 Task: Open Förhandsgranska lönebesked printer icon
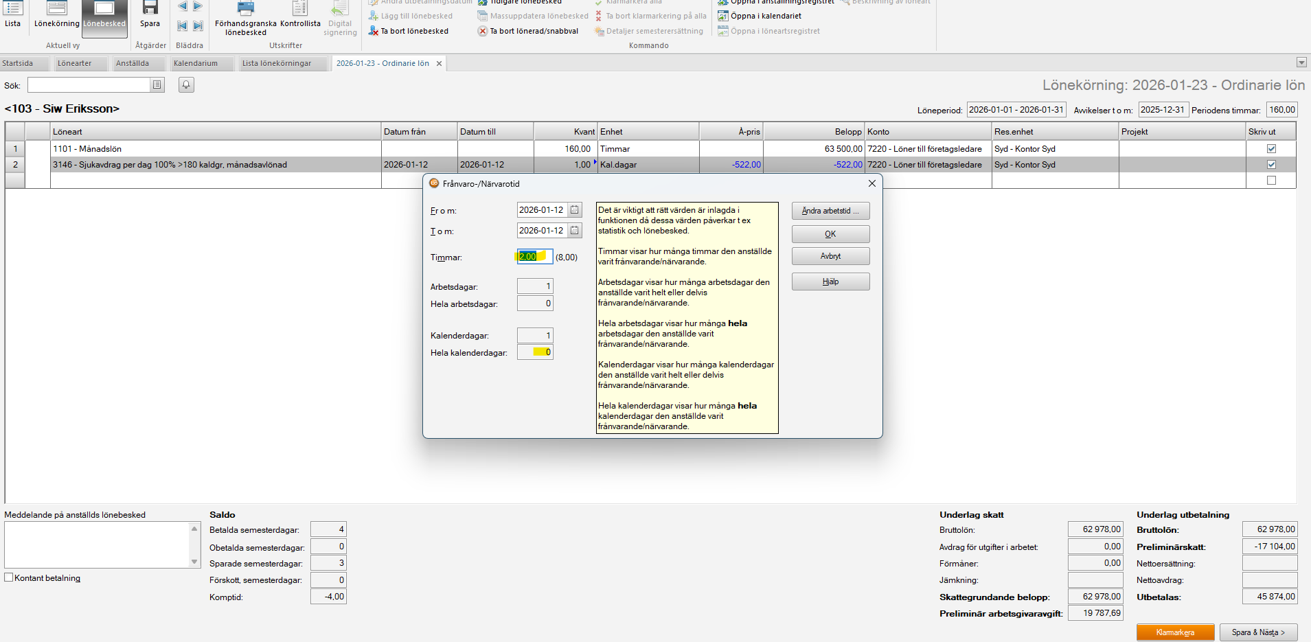pyautogui.click(x=245, y=9)
